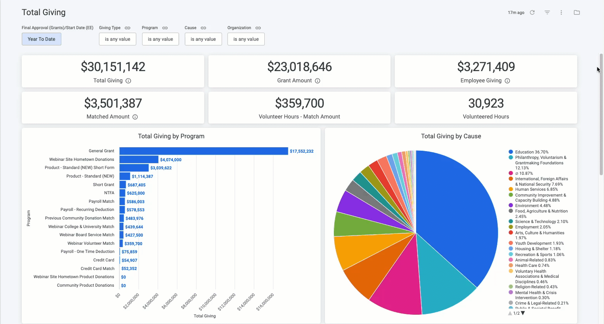
Task: Open Cause 'is any value' filter
Action: [203, 39]
